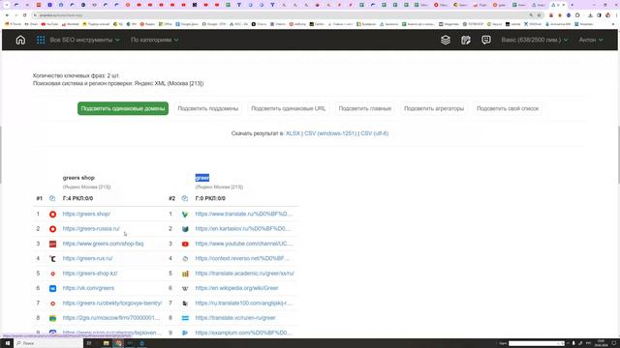Click favicon beside greers-rus.ru link
Screen dimensions: 620x348
52,259
